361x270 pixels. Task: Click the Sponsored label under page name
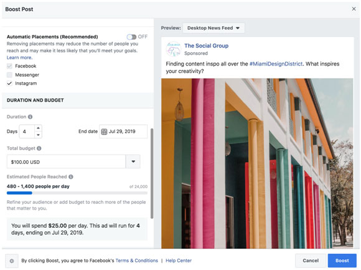pos(196,53)
